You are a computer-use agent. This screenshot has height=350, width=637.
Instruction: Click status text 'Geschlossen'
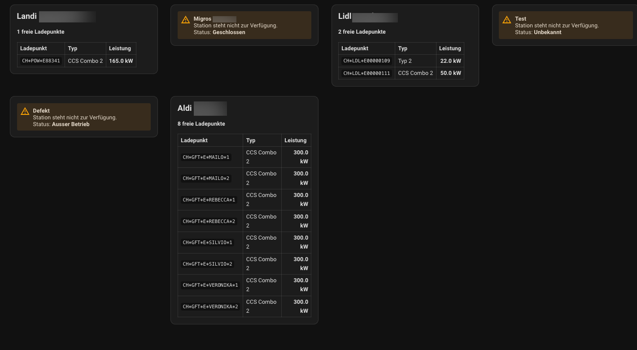click(229, 32)
